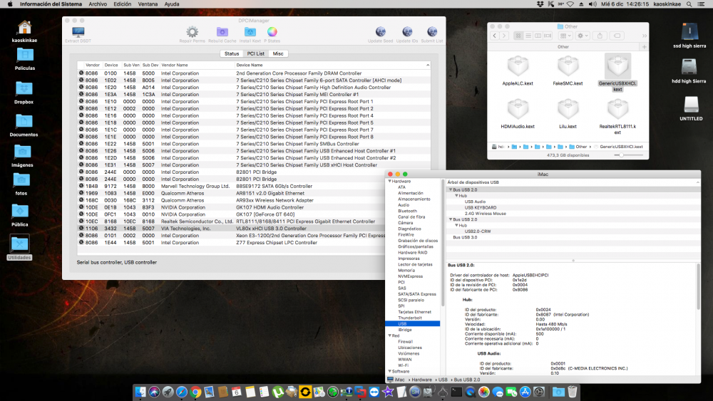This screenshot has width=713, height=401.
Task: Sort PCI list by Device Name column
Action: pyautogui.click(x=332, y=65)
